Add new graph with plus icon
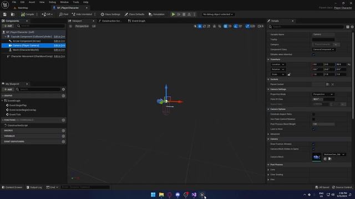The width and height of the screenshot is (355, 199). pos(63,96)
